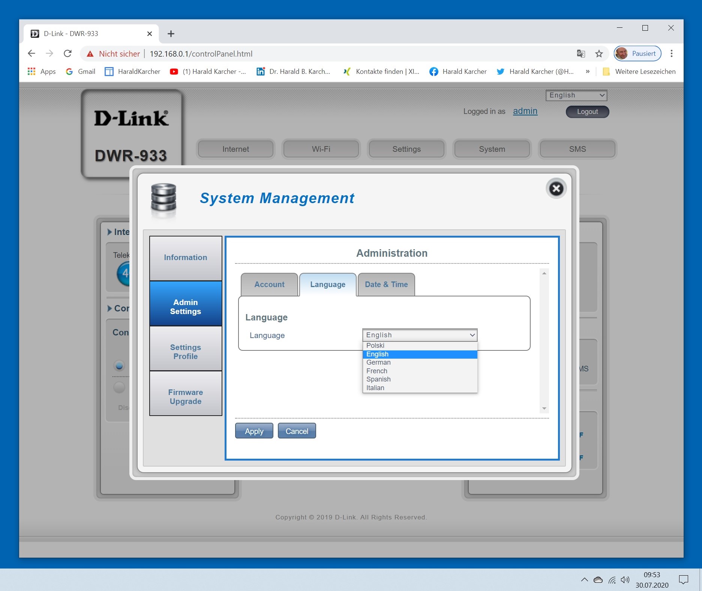Open the Wi-Fi main menu
This screenshot has height=591, width=702.
click(321, 149)
